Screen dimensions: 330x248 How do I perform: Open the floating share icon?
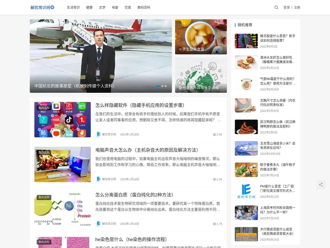coord(321,185)
